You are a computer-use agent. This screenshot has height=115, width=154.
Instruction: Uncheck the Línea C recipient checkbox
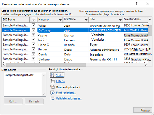point(33,44)
